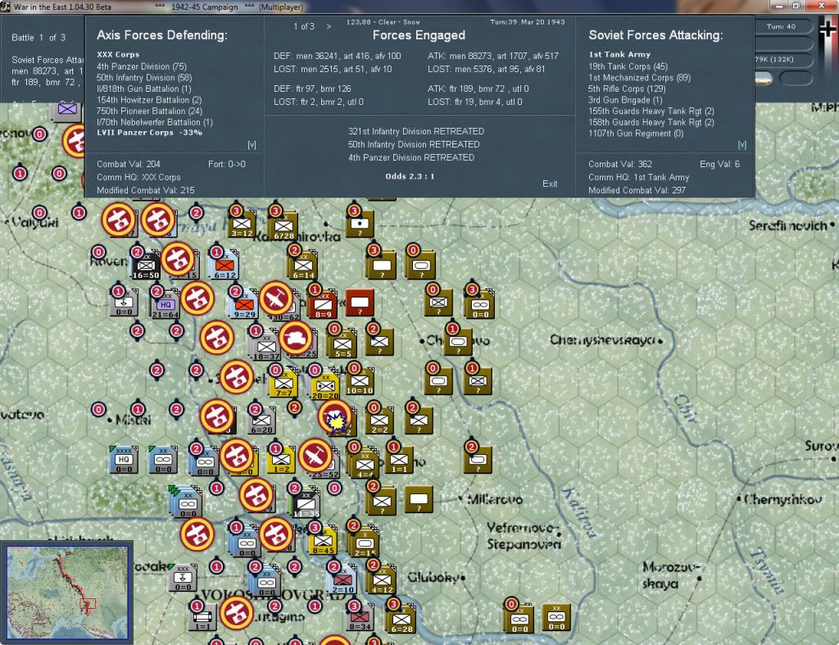
Task: Click the Odds 2.3 : 1 text
Action: 410,176
